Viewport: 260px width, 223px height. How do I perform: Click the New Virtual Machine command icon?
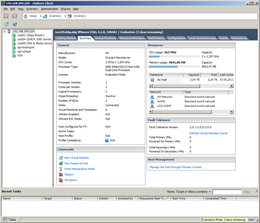click(61, 158)
